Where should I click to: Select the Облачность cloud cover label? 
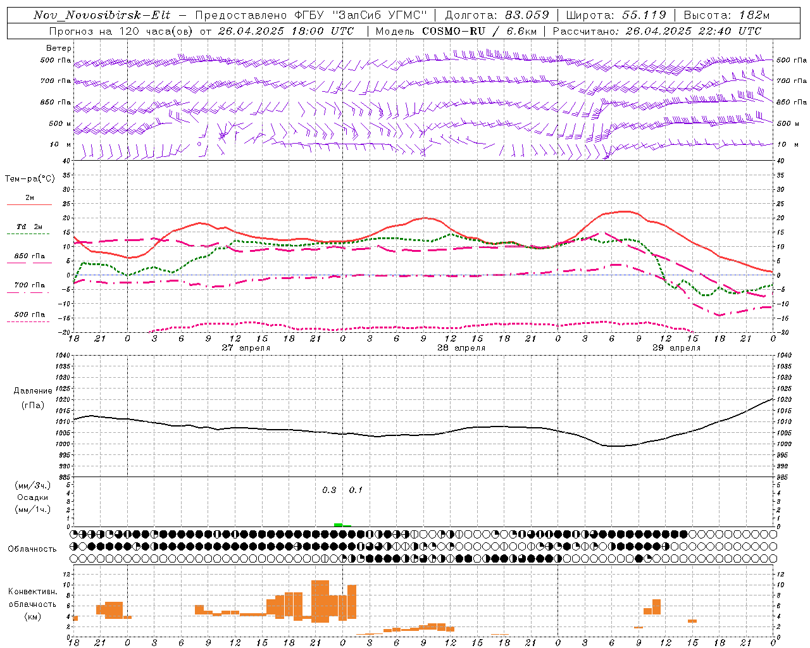coord(32,549)
